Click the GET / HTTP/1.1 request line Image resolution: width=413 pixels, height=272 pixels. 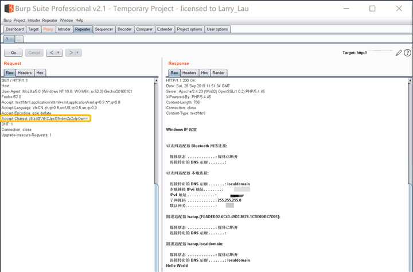tap(14, 80)
